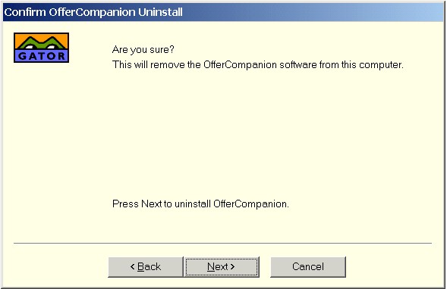
Task: Click the Press Next to uninstall instruction
Action: [x=200, y=204]
